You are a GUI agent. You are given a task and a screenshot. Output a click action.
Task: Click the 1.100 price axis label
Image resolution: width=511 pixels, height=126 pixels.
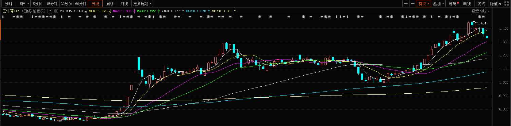(x=504, y=69)
